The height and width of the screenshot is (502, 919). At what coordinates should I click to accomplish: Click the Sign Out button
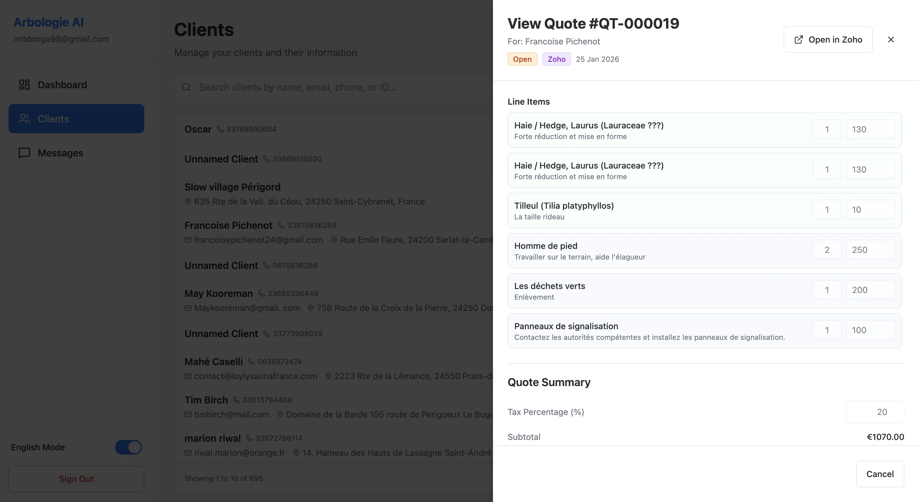point(76,479)
